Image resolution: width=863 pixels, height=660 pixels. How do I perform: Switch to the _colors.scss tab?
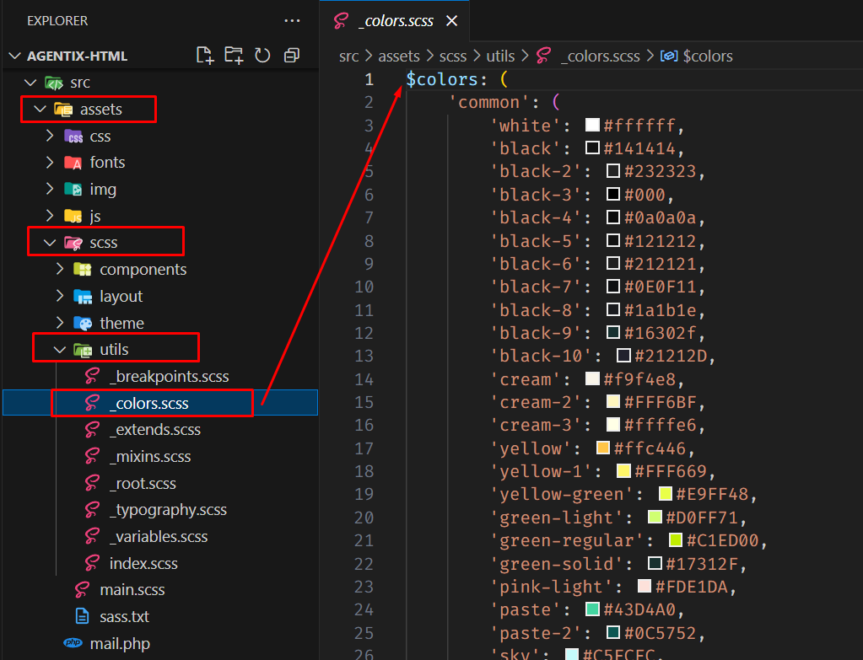click(x=391, y=21)
